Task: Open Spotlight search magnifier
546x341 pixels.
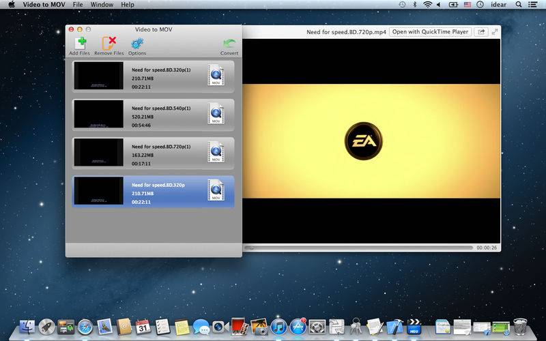Action: point(519,5)
